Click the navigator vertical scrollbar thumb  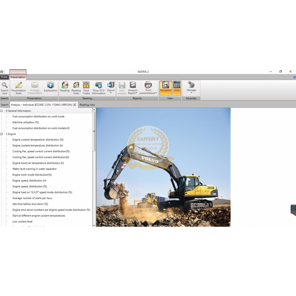click(94, 131)
